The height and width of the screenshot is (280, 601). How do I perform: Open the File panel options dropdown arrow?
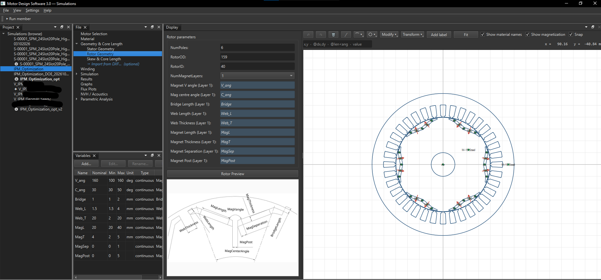click(146, 27)
